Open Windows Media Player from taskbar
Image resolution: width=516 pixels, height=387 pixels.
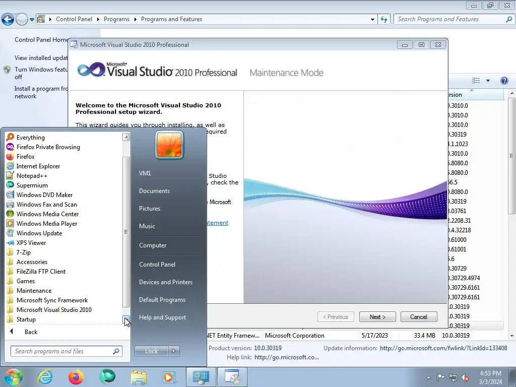pos(169,377)
